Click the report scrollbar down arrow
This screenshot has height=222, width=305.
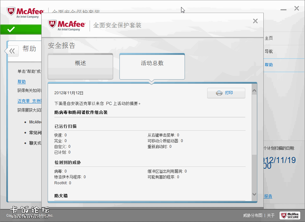click(254, 194)
